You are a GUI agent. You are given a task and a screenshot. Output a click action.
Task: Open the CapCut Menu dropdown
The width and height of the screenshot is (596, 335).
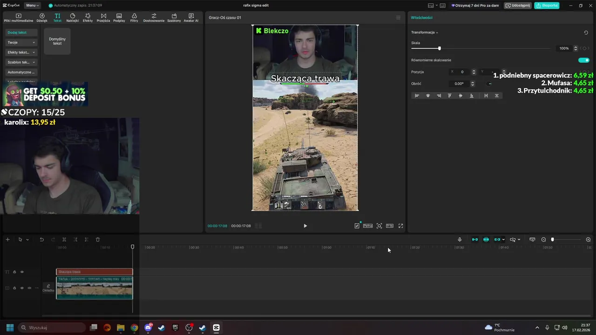(32, 5)
